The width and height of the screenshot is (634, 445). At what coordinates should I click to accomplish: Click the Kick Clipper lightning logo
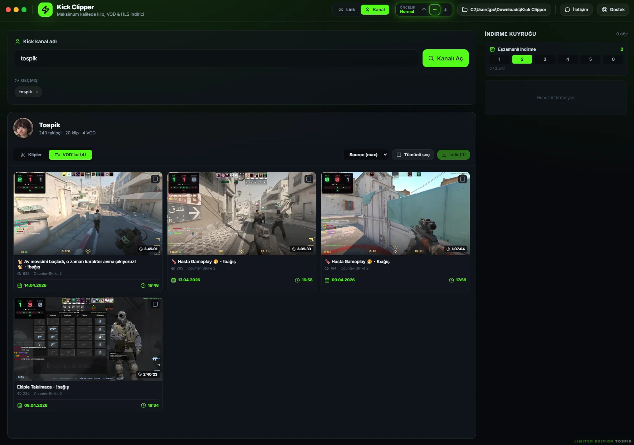pos(45,10)
